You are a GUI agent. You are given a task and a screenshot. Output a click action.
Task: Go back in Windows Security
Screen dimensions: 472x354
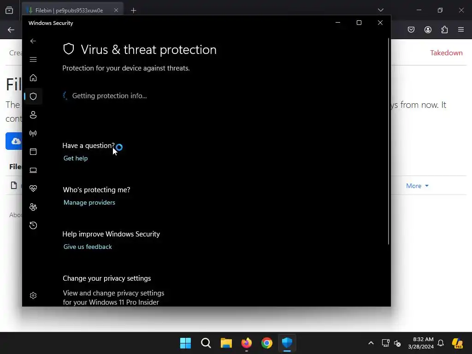click(33, 41)
